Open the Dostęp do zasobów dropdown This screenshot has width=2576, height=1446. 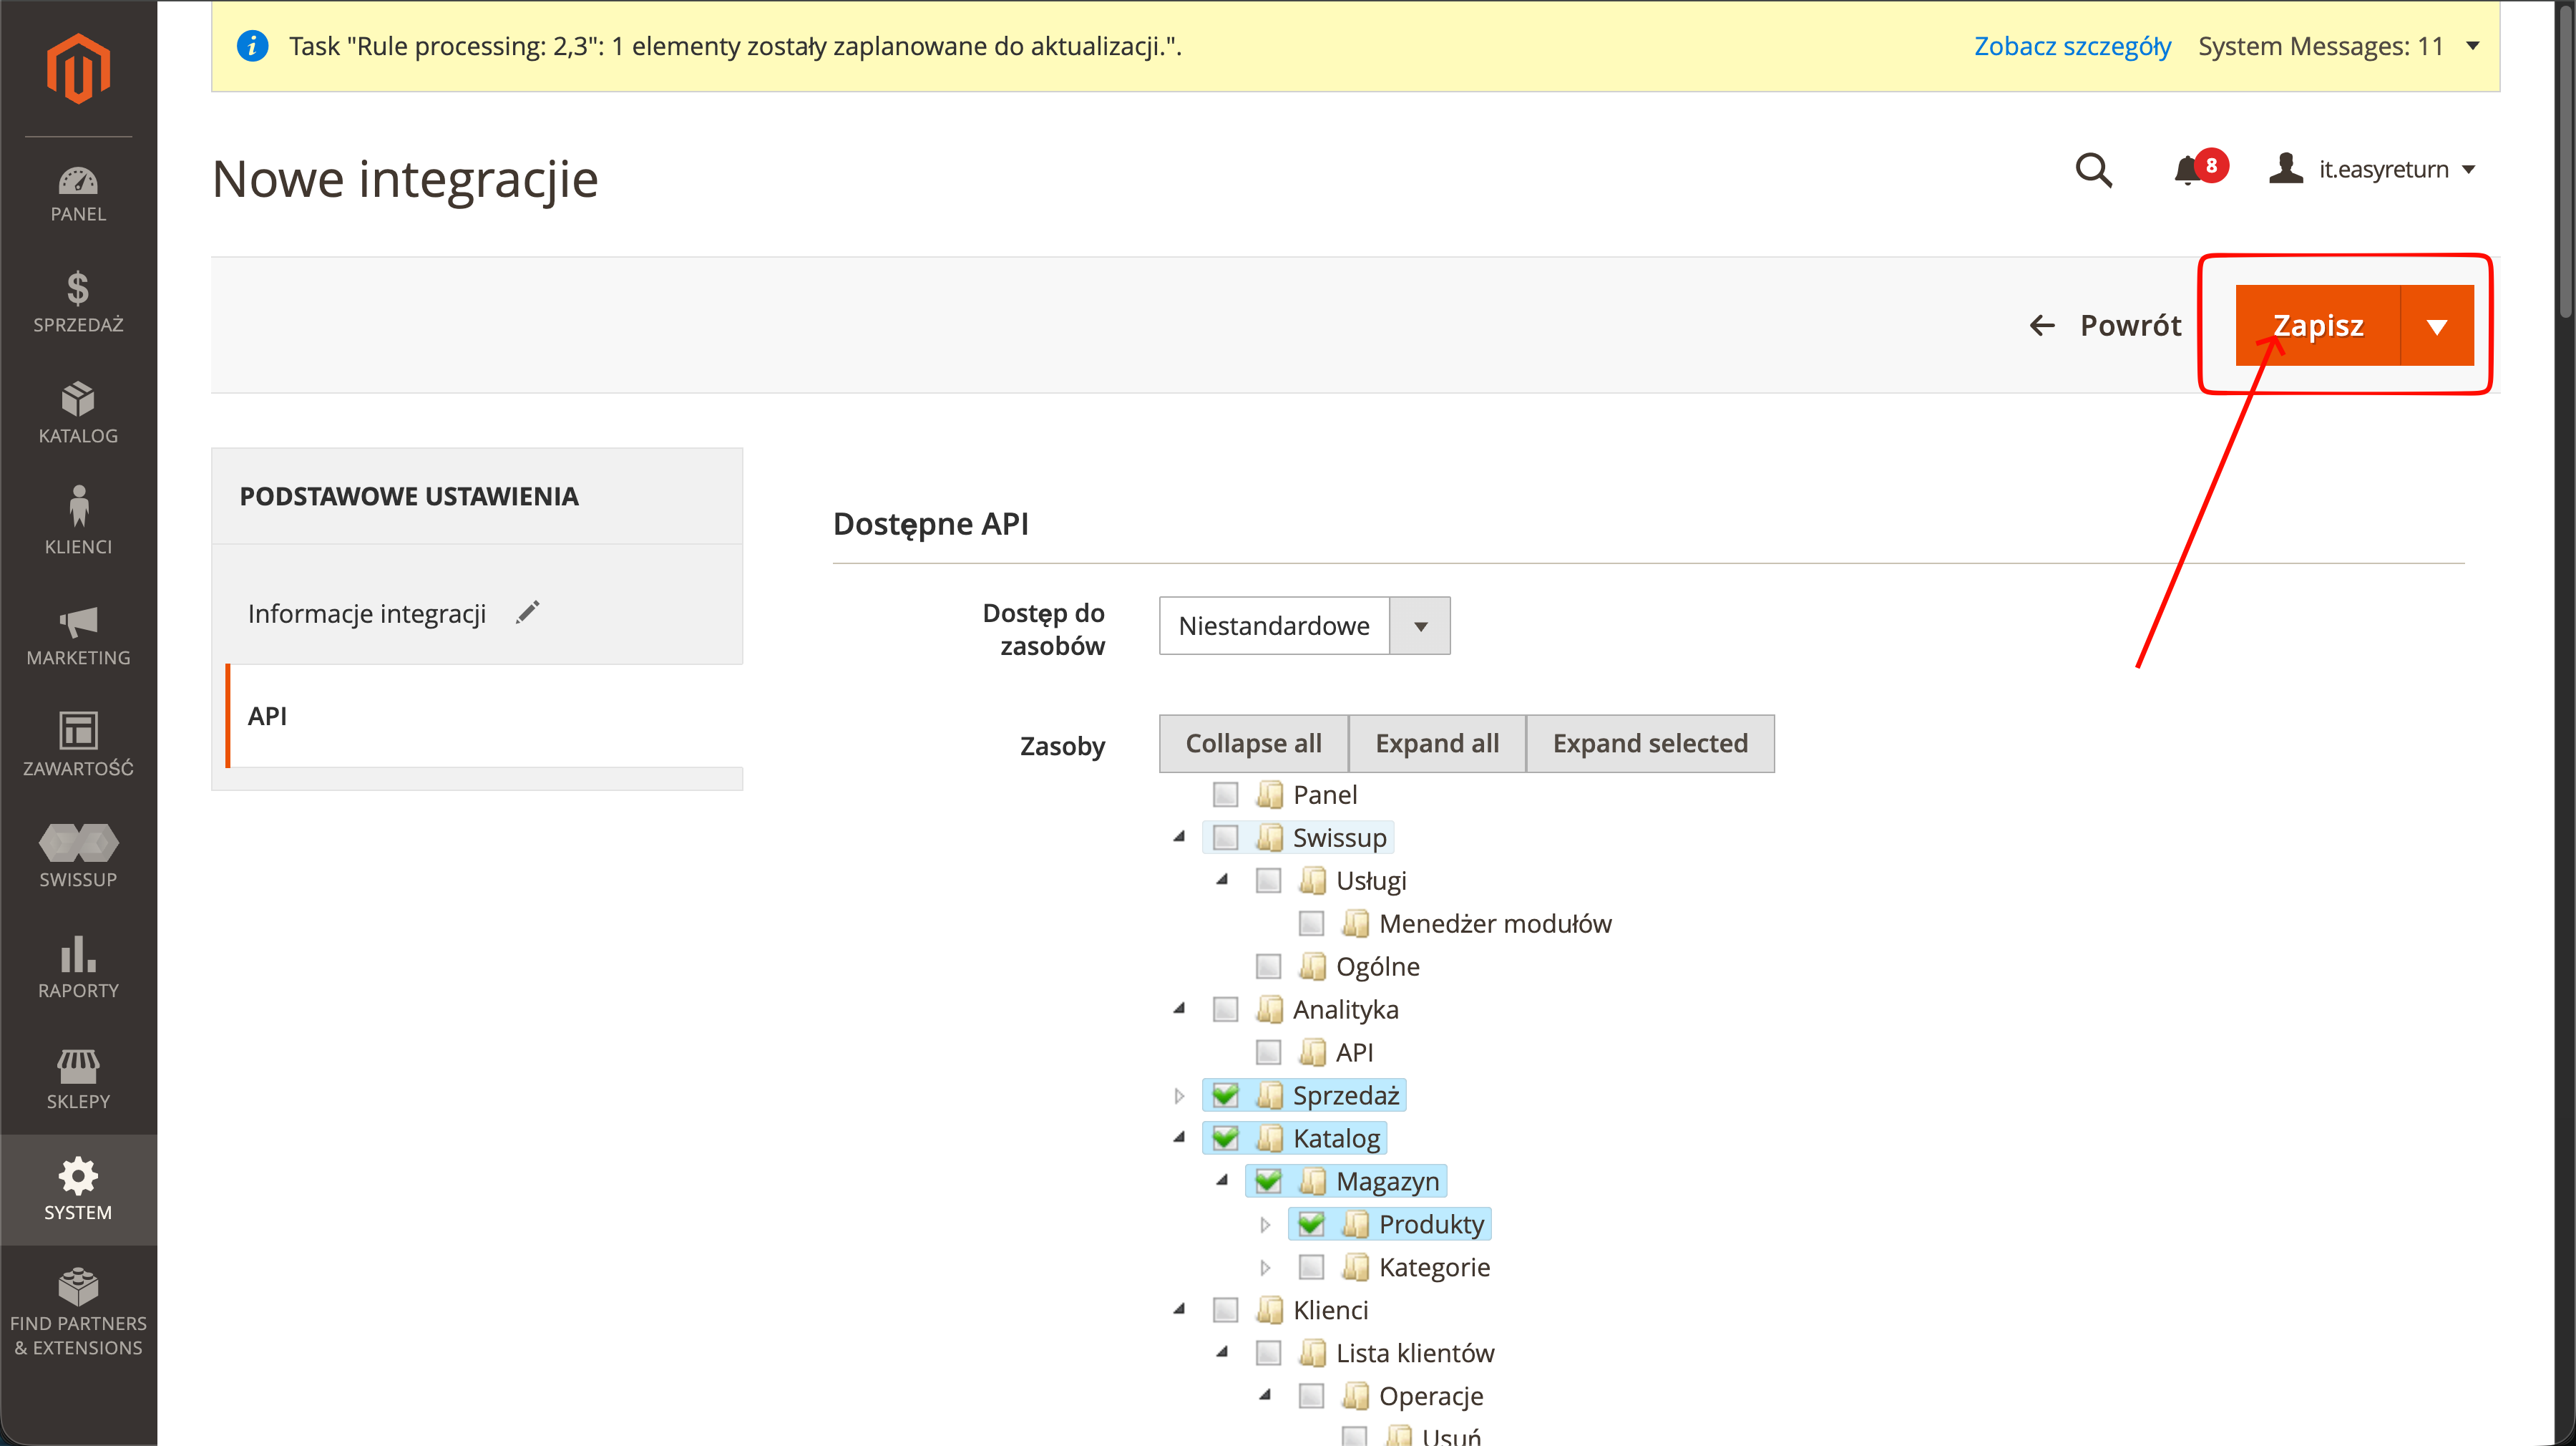point(1304,626)
